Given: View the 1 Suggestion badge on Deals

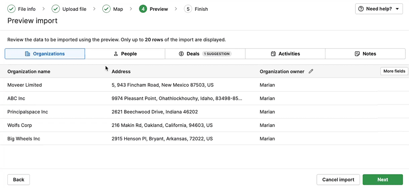Looking at the screenshot, I should point(217,54).
